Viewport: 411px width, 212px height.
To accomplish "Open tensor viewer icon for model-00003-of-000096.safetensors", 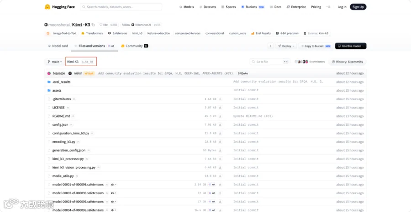I will point(114,202).
